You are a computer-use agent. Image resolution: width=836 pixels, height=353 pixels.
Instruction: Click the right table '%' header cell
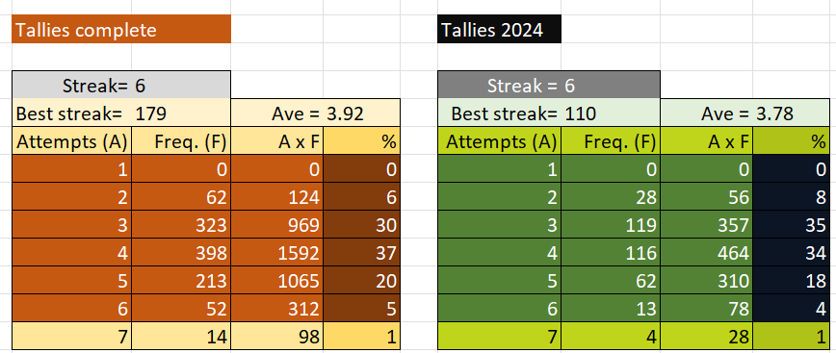792,141
